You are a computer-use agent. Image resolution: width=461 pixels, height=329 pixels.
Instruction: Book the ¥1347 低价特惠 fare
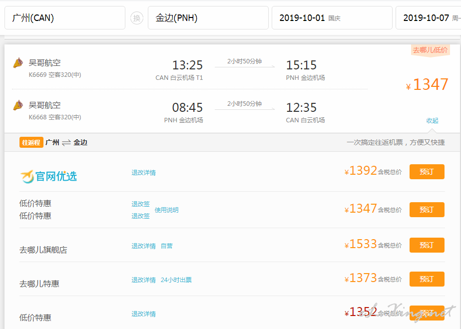click(427, 210)
